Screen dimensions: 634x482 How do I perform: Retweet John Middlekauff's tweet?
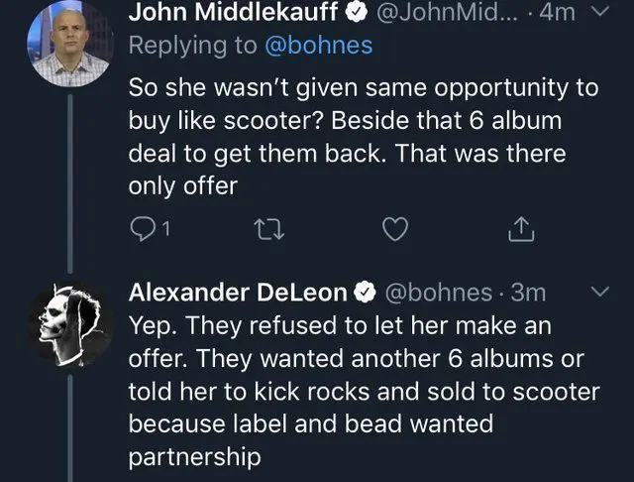[267, 231]
